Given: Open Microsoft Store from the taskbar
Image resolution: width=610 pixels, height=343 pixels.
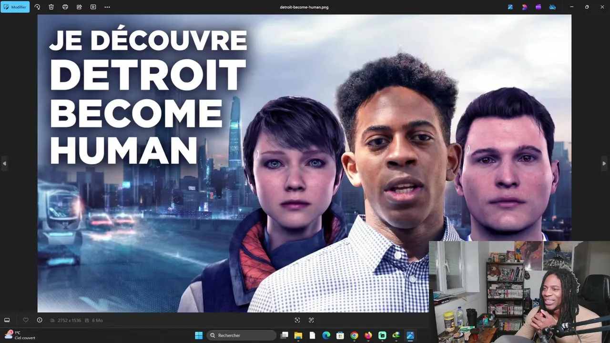Looking at the screenshot, I should [340, 335].
